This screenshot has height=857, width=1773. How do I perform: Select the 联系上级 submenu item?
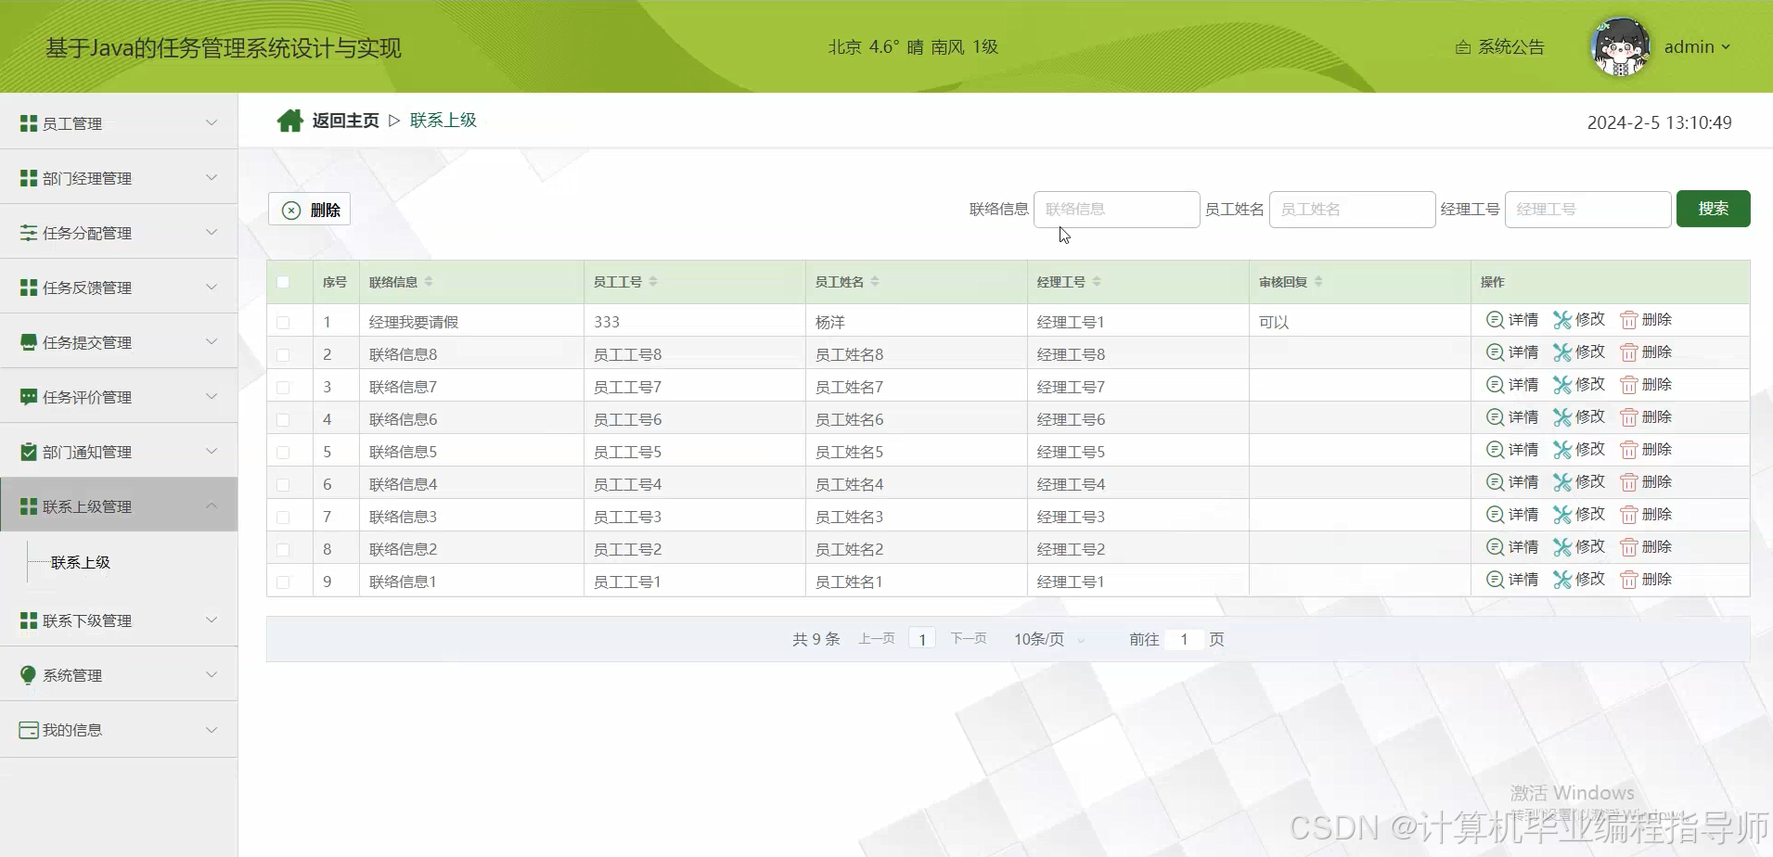tap(81, 562)
